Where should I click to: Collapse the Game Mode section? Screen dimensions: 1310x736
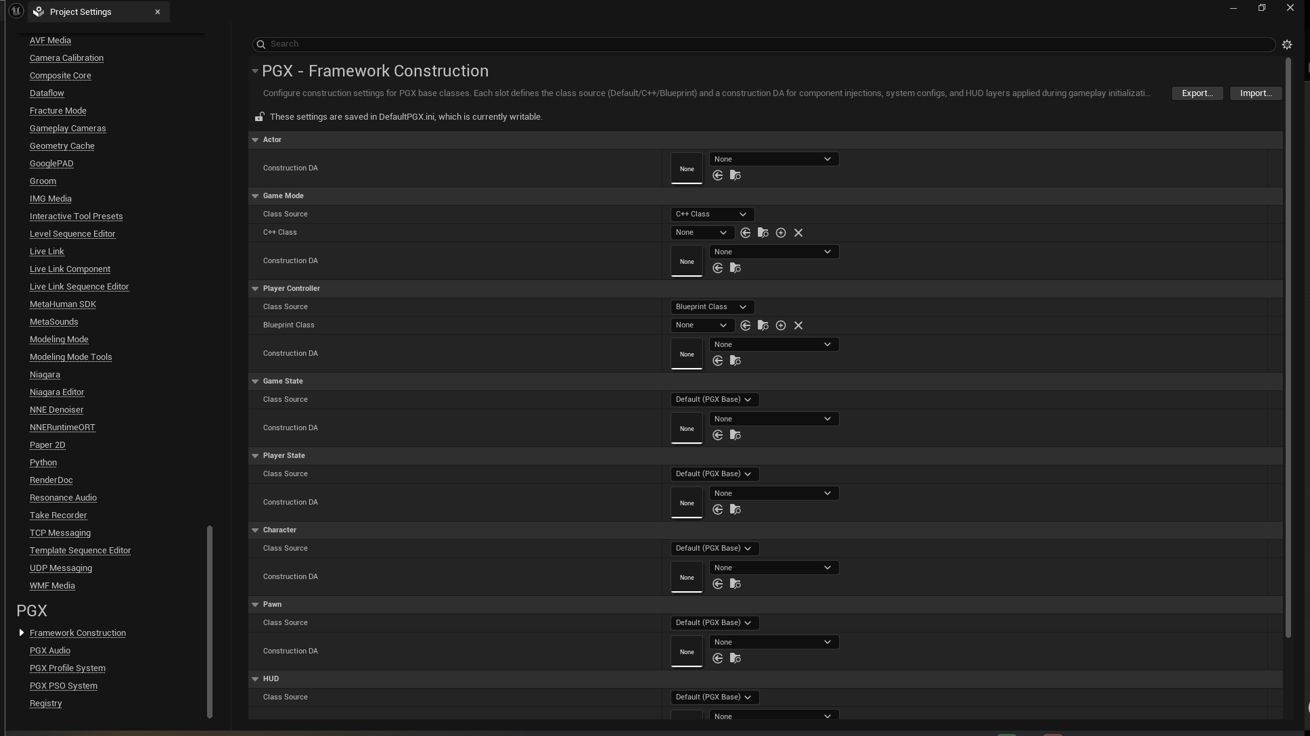[255, 196]
